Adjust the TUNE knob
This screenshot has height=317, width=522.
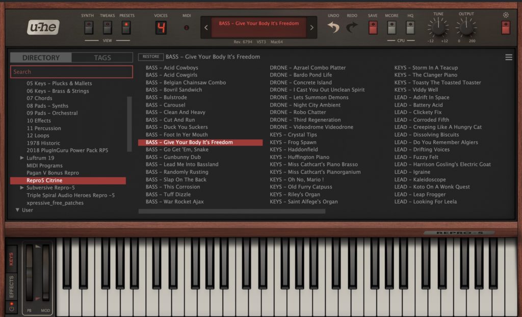[438, 27]
